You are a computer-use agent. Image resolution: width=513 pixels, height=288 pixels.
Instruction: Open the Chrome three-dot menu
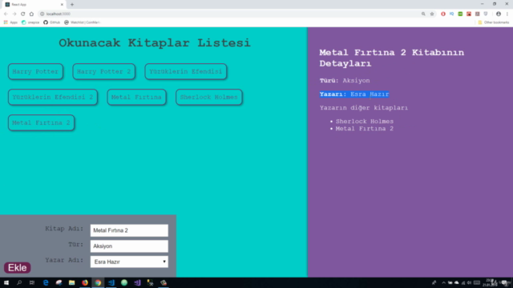coord(507,14)
